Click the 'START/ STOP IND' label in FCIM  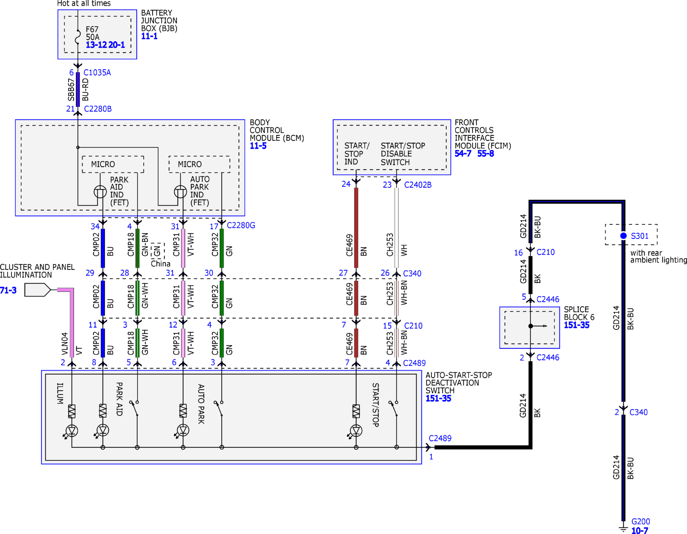click(357, 154)
